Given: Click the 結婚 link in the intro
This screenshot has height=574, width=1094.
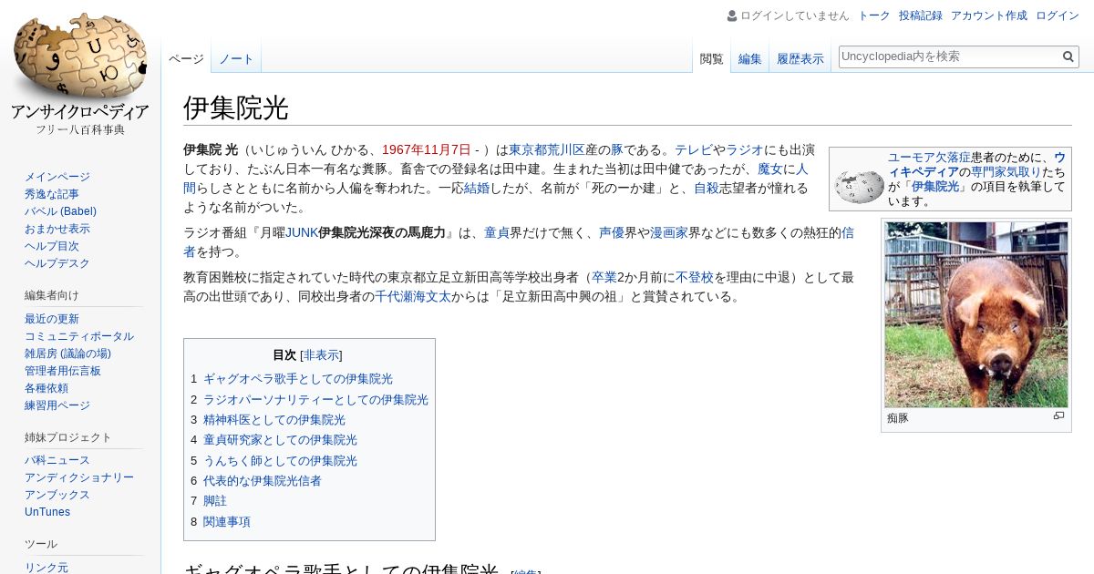Looking at the screenshot, I should (477, 188).
